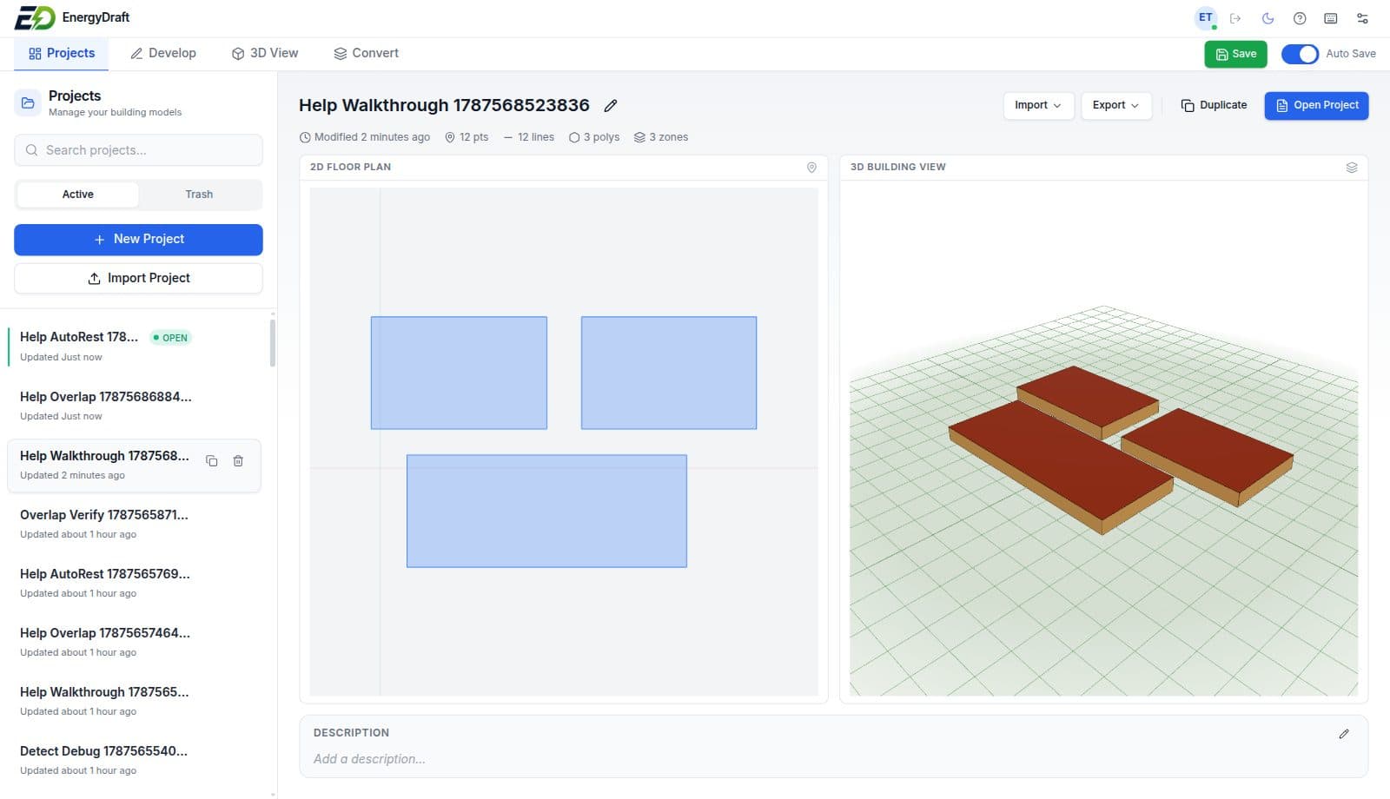Expand the Import dropdown
Image resolution: width=1390 pixels, height=799 pixels.
tap(1038, 105)
